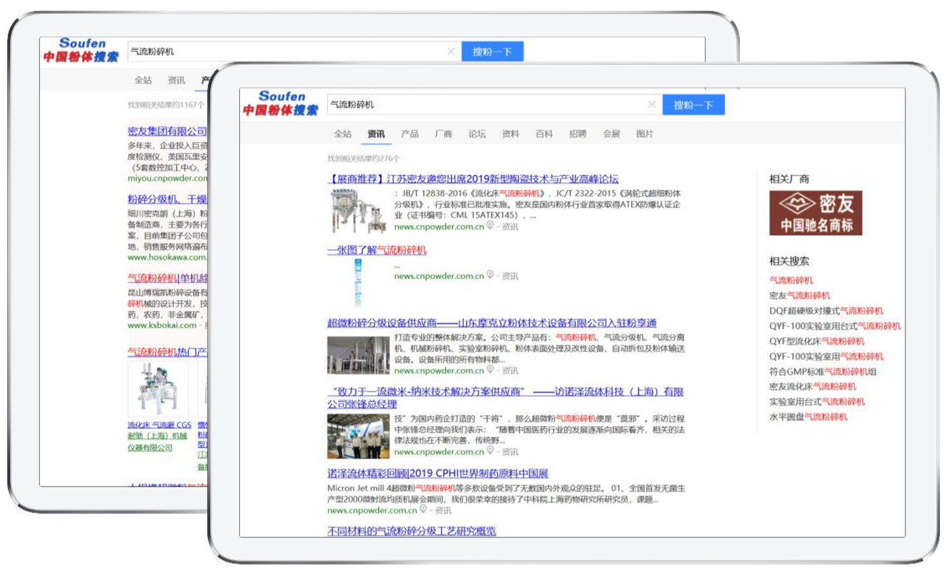
Task: Click the 搜粉一下 search button
Action: 693,105
